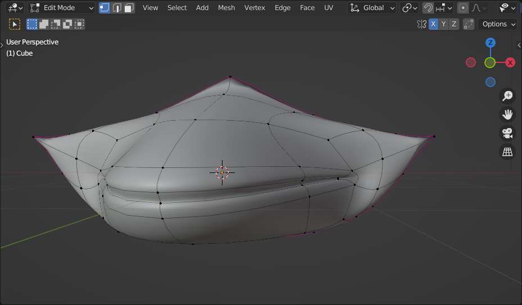The width and height of the screenshot is (522, 305).
Task: Click the 'User Perspective' label
Action: (x=32, y=42)
